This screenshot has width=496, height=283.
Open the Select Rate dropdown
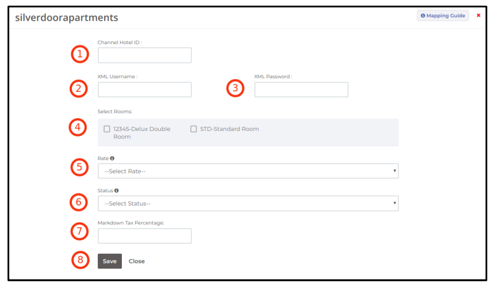248,171
